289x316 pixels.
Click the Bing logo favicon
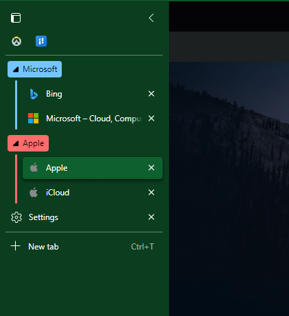pos(34,94)
